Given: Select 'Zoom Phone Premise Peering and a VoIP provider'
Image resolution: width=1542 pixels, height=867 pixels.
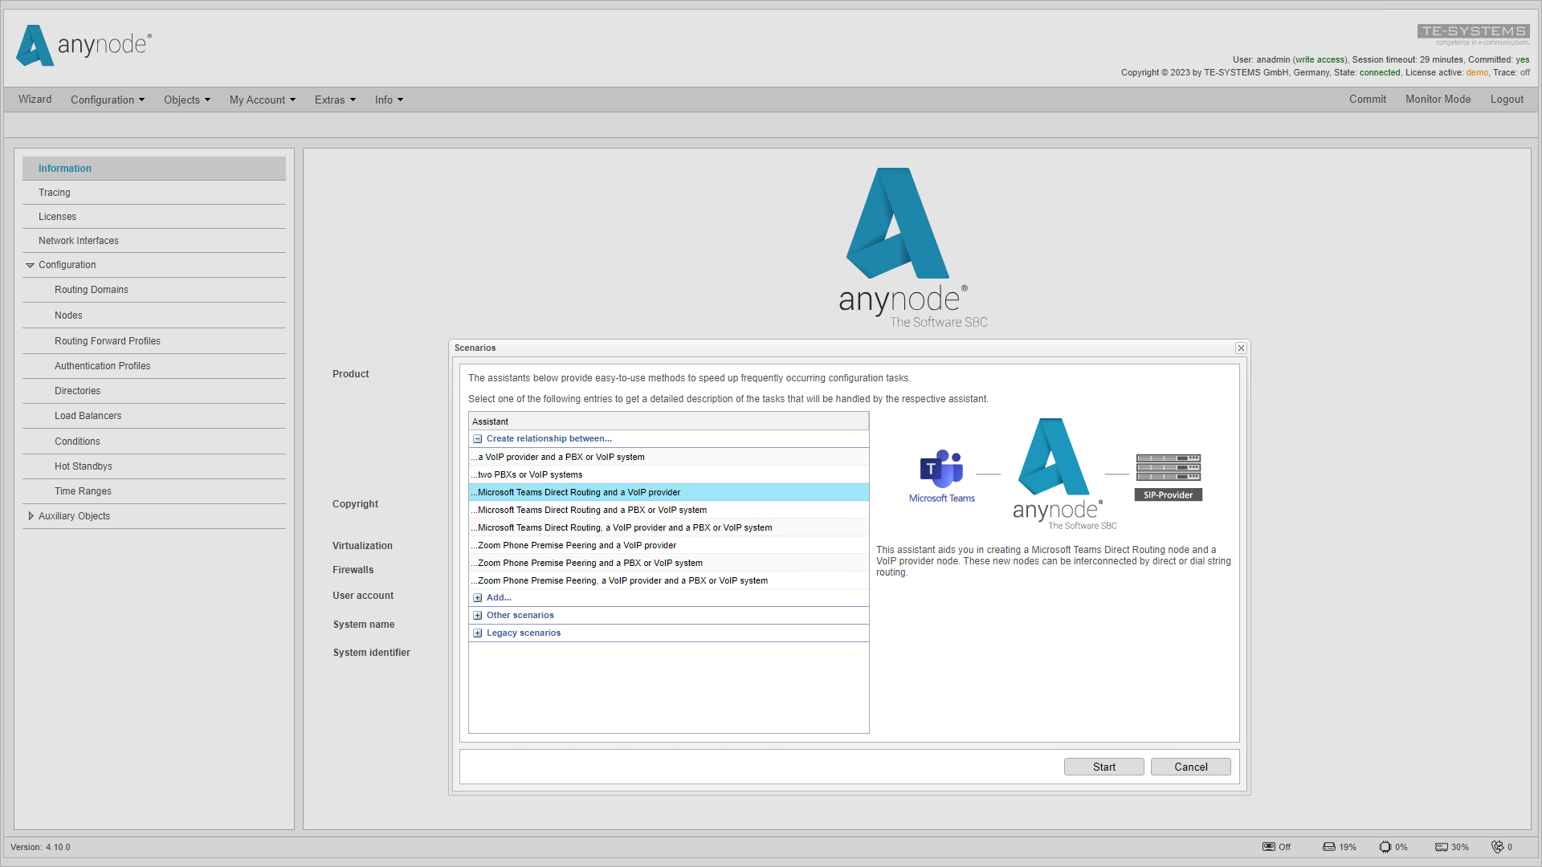Looking at the screenshot, I should pyautogui.click(x=668, y=545).
